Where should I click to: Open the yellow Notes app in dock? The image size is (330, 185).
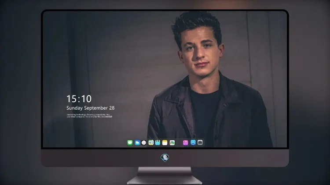(x=165, y=142)
